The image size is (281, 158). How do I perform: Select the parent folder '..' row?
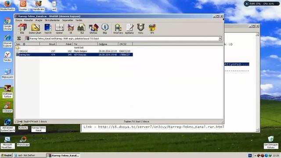74,48
